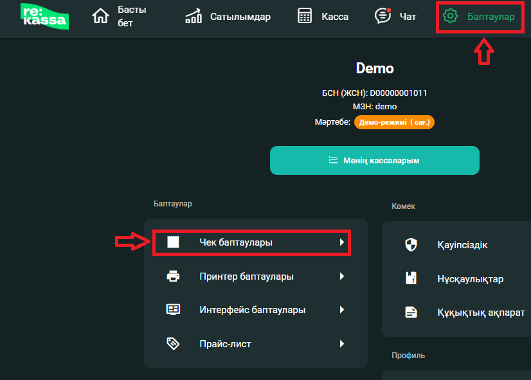Click the chat bubble icon

(383, 16)
